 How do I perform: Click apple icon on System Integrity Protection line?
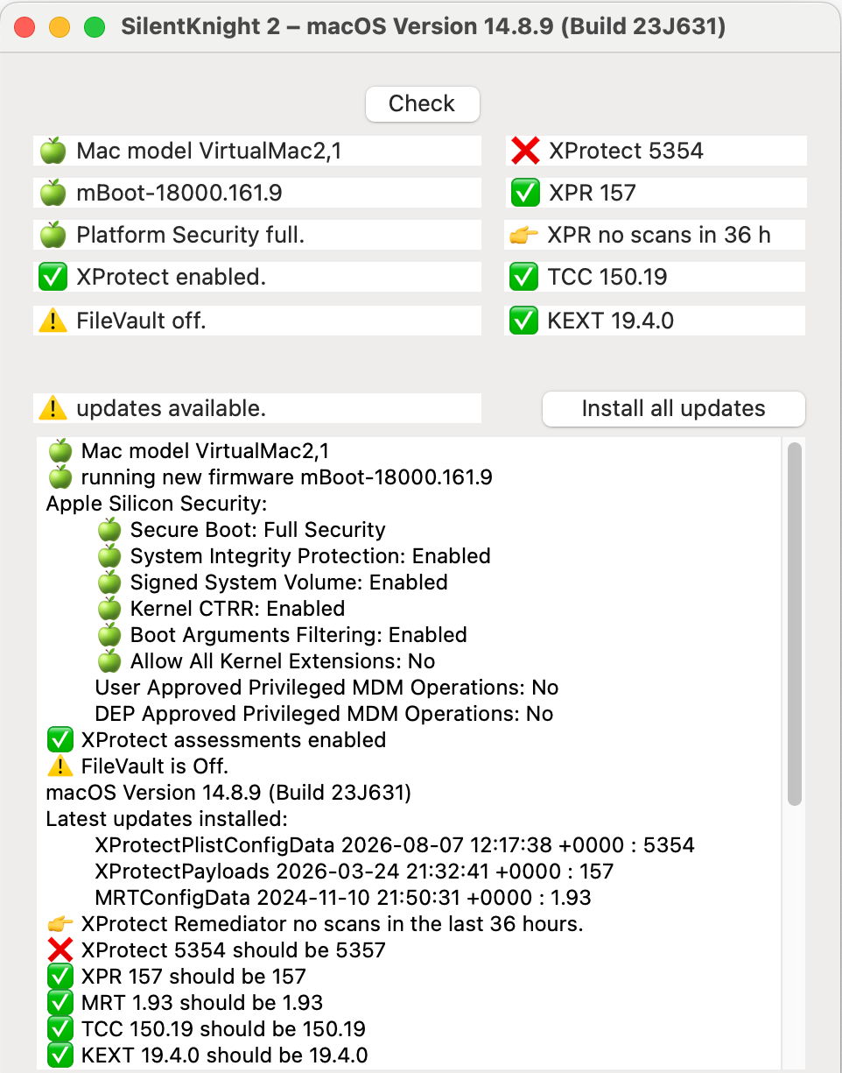(x=109, y=555)
